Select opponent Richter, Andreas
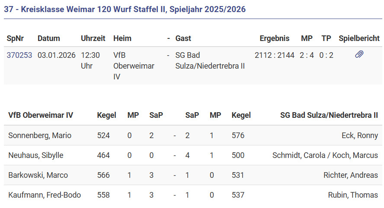The height and width of the screenshot is (208, 384). coord(350,175)
